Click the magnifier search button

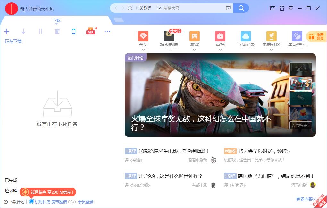click(241, 8)
